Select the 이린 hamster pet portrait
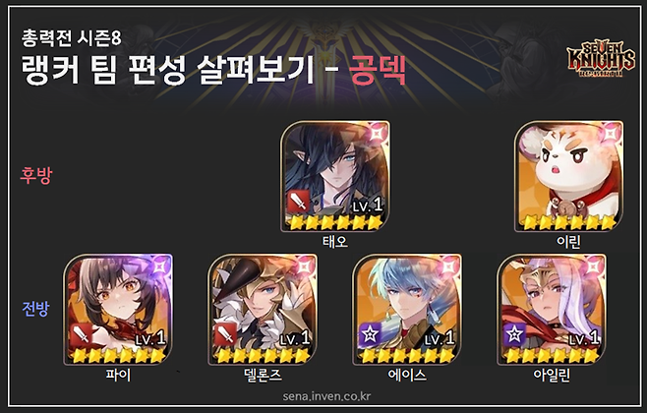 point(568,176)
